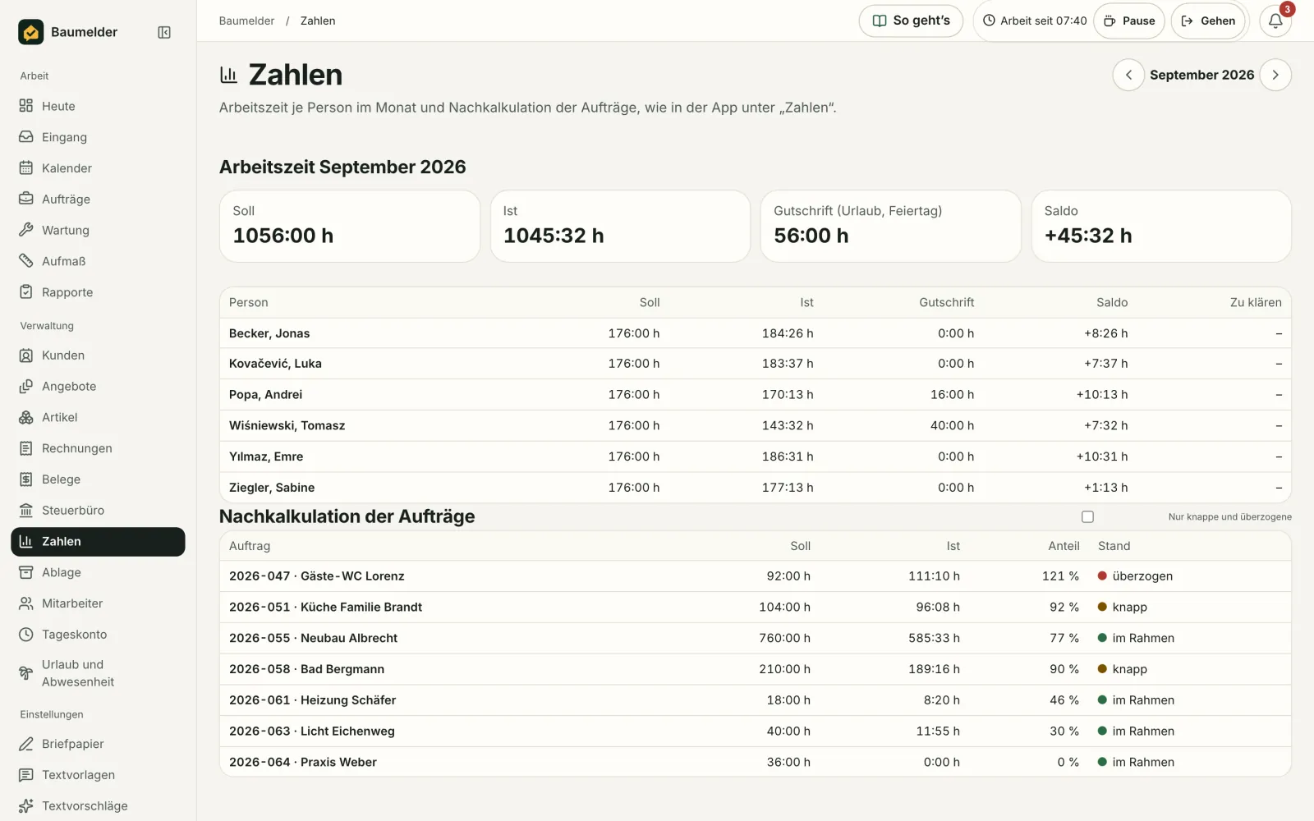Open Eingang via its inbox icon
Viewport: 1314px width, 821px height.
(26, 137)
